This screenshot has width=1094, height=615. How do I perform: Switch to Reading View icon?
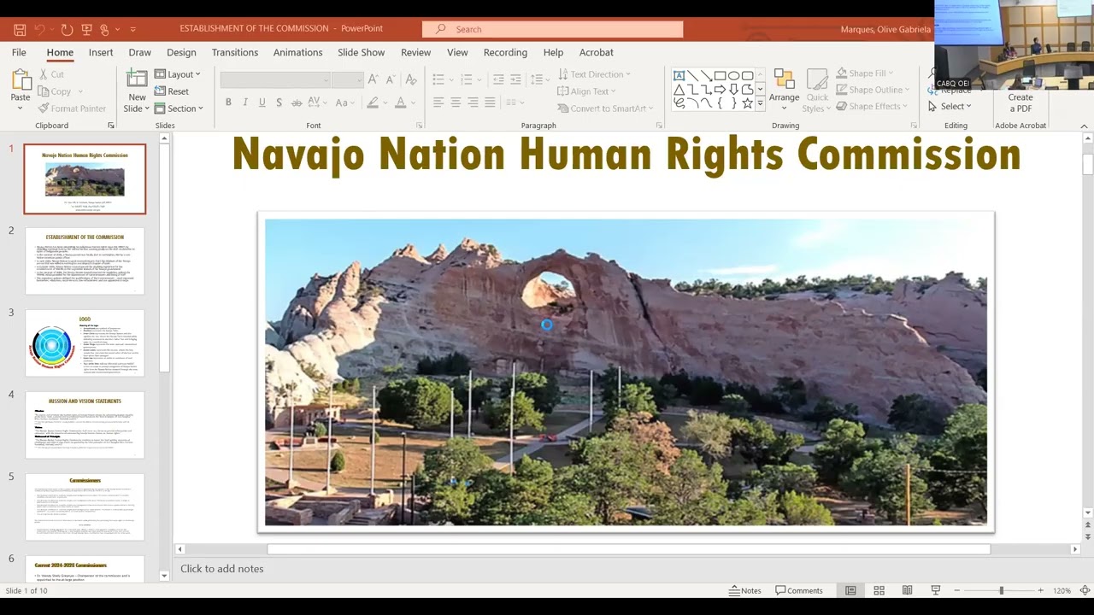[x=907, y=590]
